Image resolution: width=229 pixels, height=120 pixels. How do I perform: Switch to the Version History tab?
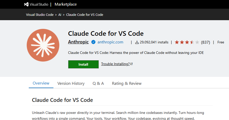71,83
